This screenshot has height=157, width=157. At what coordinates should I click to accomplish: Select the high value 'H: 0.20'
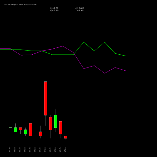point(79,8)
